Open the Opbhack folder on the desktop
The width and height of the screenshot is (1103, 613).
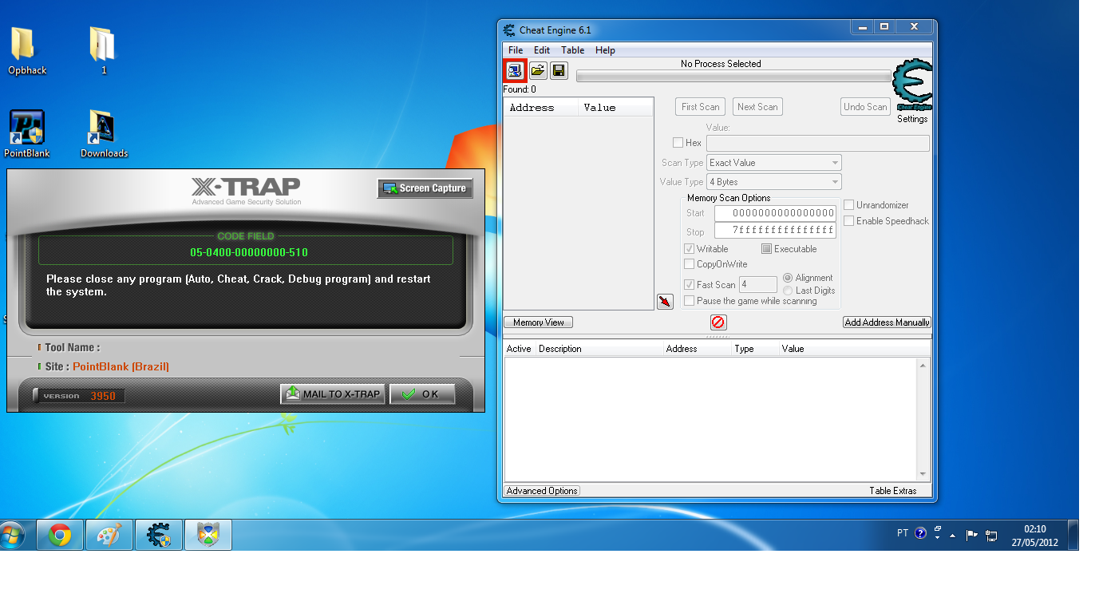coord(27,51)
